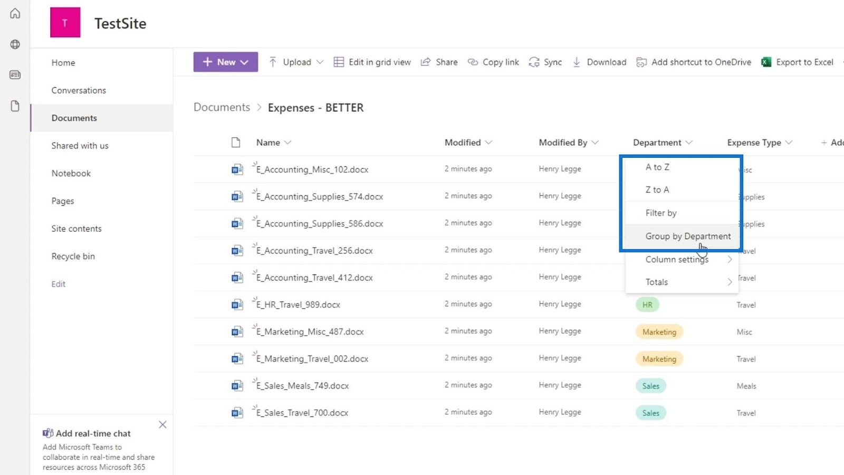Click the Download arrow icon
Viewport: 844px width, 475px height.
(577, 62)
